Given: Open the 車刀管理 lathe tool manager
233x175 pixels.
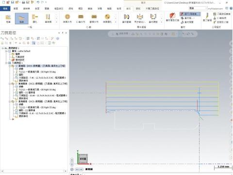Looking at the screenshot, I should point(207,17).
